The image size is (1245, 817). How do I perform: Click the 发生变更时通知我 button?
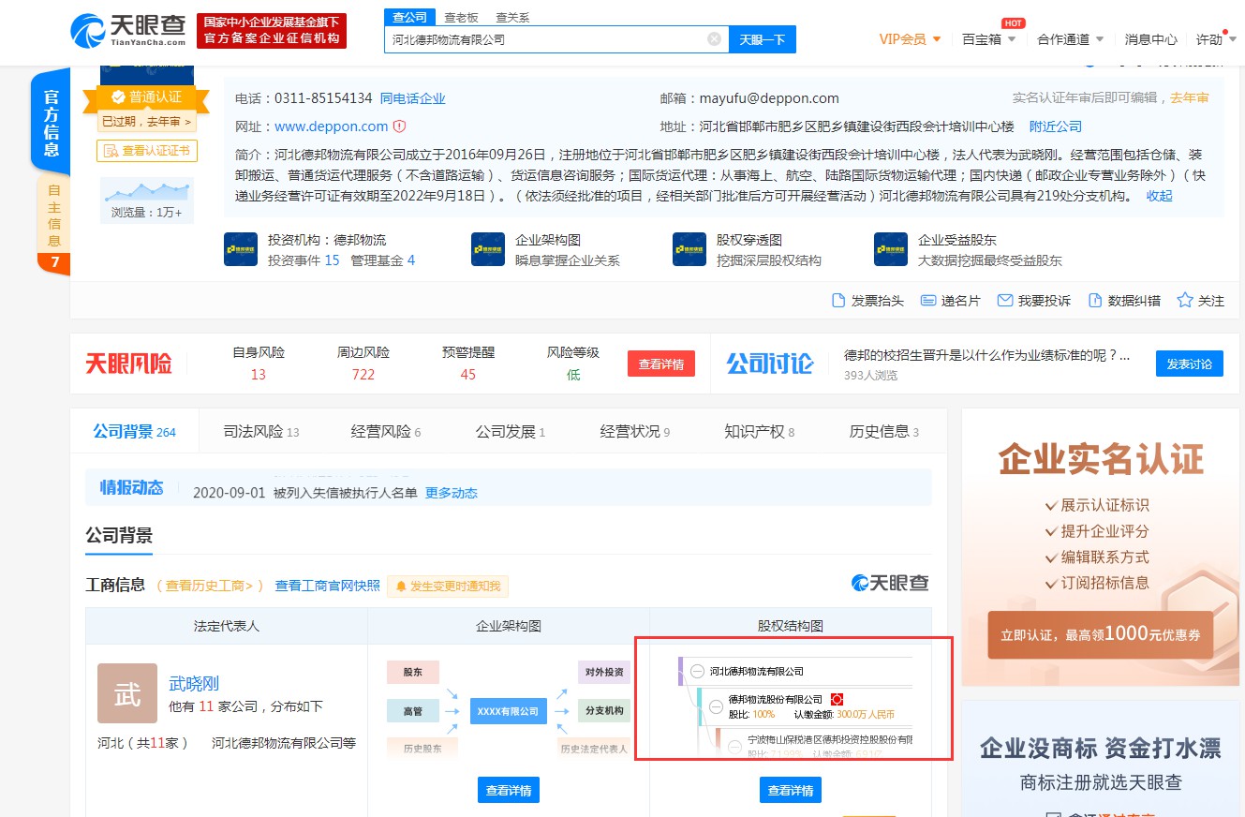click(448, 587)
